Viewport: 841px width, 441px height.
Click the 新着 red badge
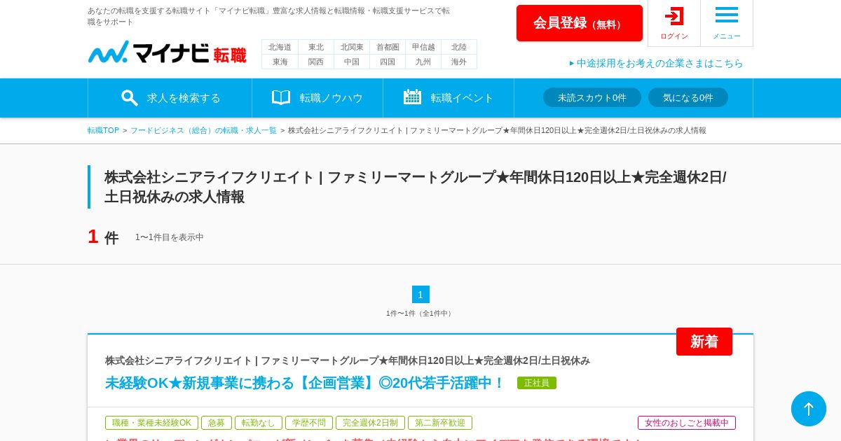click(704, 342)
